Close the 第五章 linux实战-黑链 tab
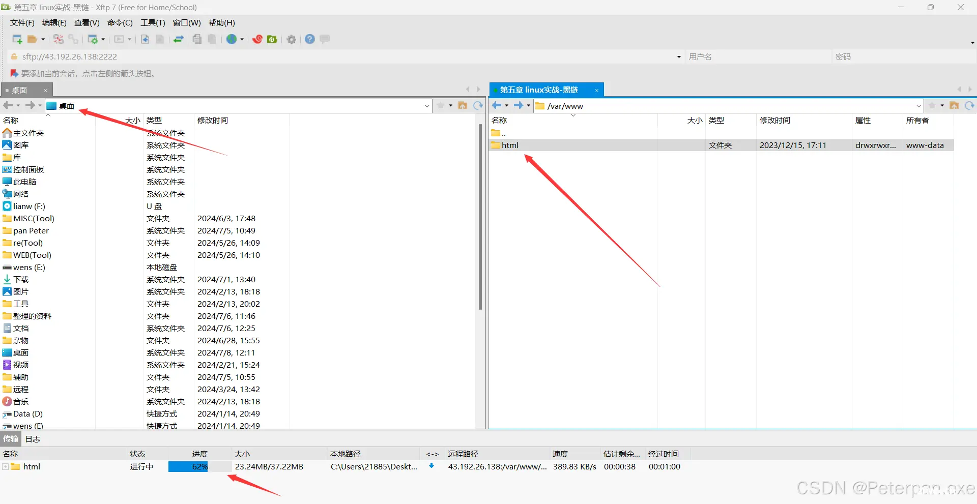The height and width of the screenshot is (504, 977). coord(596,91)
